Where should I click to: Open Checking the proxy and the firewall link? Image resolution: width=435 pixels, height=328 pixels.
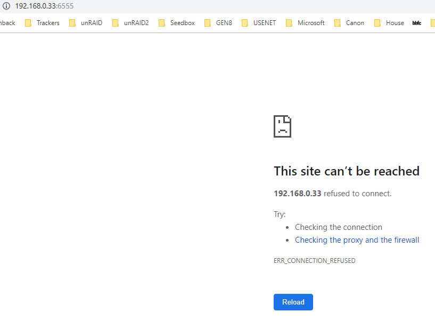coord(357,240)
